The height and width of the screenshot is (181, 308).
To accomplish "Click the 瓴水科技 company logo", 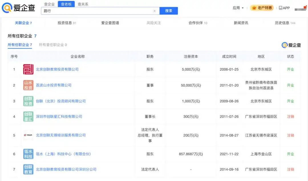I will (28, 154).
